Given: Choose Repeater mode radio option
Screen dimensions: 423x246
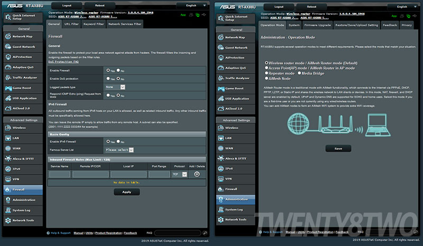Looking at the screenshot, I should [x=266, y=73].
